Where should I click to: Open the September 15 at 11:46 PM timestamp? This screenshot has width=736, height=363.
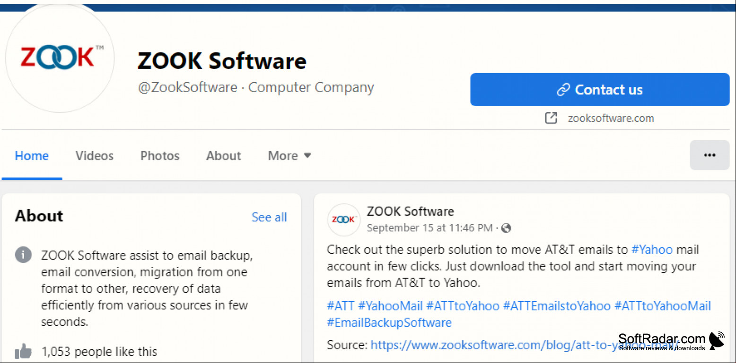pos(429,228)
